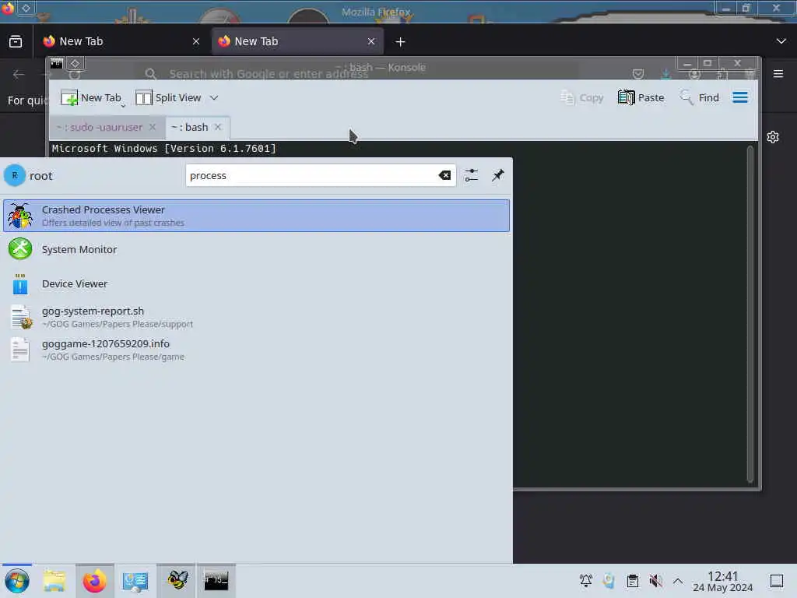Toggle muted volume tray icon

pos(655,581)
